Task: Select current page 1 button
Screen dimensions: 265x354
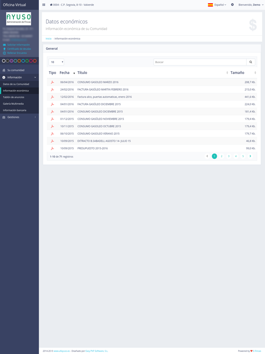Action: [214, 156]
